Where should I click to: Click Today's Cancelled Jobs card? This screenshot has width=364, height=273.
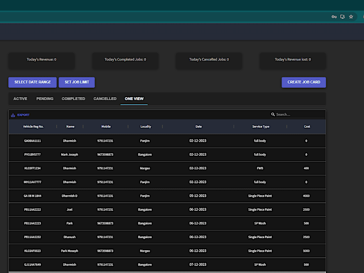point(209,61)
